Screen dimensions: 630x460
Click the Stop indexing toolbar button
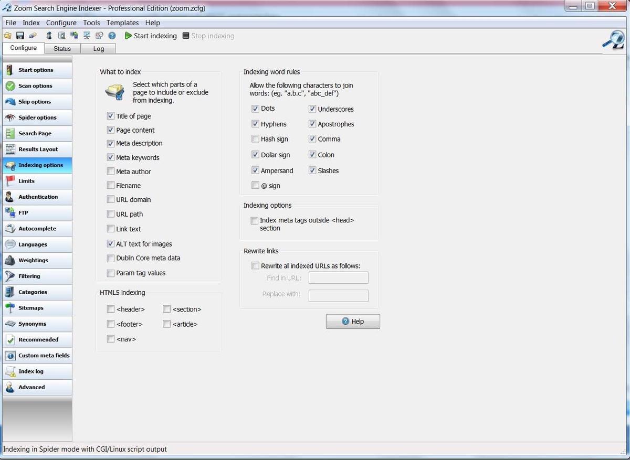point(208,36)
